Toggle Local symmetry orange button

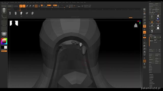pos(144,32)
